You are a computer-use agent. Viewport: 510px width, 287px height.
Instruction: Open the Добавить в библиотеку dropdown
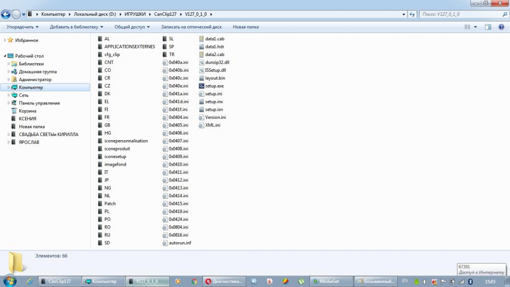coord(76,27)
